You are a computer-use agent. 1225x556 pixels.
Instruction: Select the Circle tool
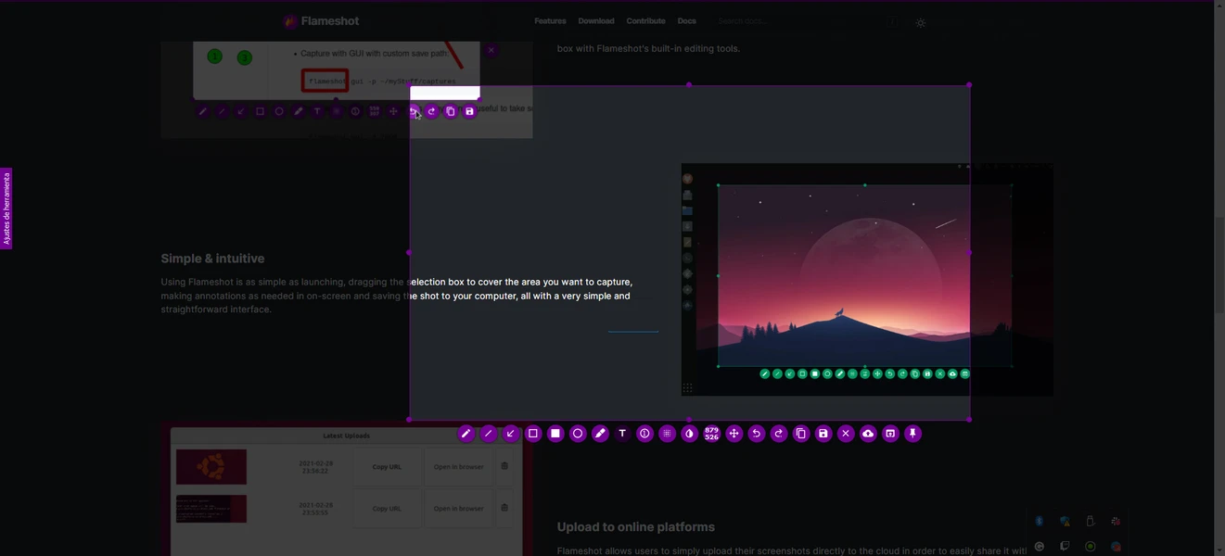[x=578, y=434]
